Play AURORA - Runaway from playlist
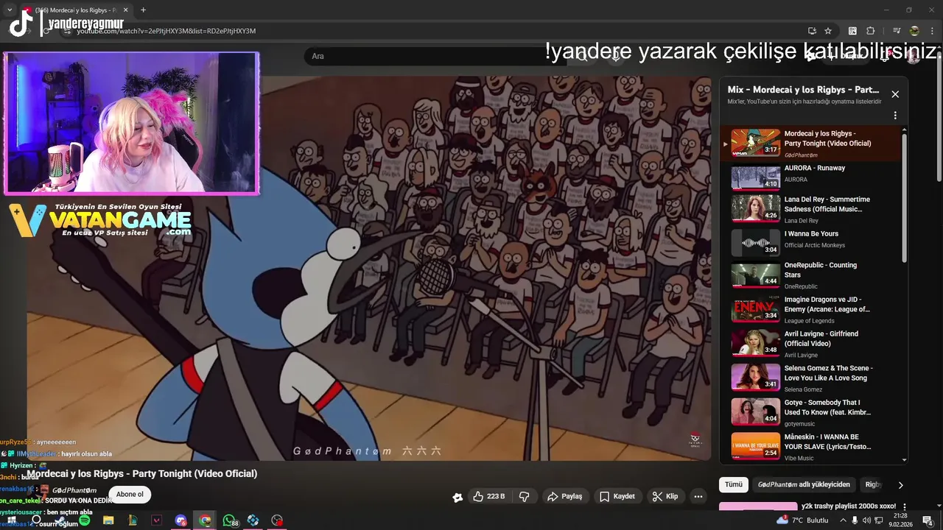 point(810,177)
